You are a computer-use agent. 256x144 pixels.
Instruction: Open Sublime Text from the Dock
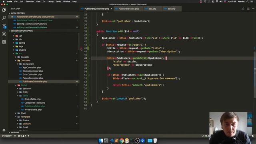coord(116,140)
